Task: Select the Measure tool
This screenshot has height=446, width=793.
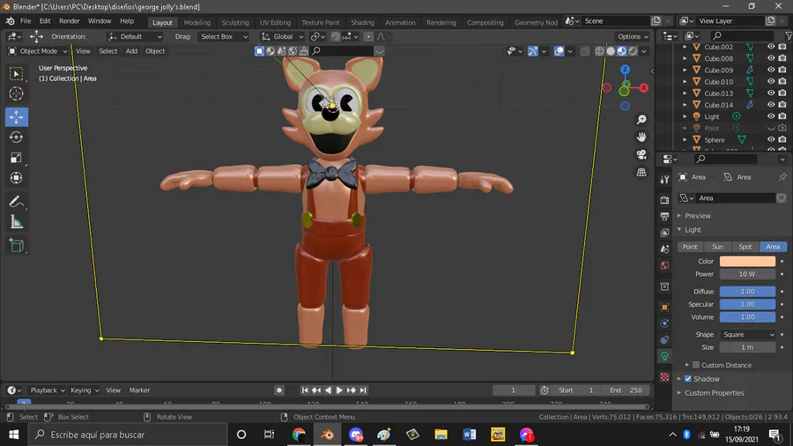Action: (16, 222)
